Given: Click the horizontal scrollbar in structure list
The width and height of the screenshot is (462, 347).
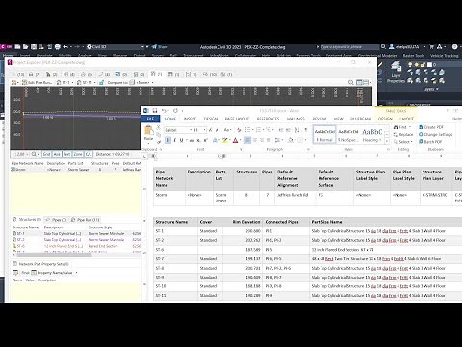Looking at the screenshot, I should coord(54,254).
